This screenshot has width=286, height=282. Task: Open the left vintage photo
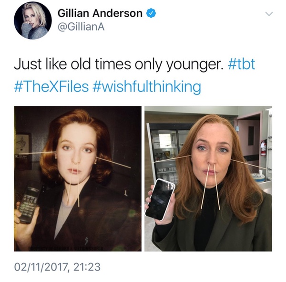coord(78,178)
